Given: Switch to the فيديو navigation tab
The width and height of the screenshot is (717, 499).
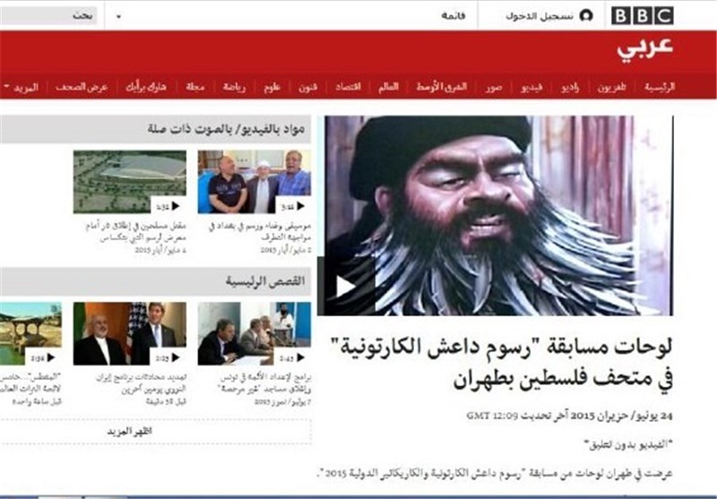Looking at the screenshot, I should (x=531, y=87).
